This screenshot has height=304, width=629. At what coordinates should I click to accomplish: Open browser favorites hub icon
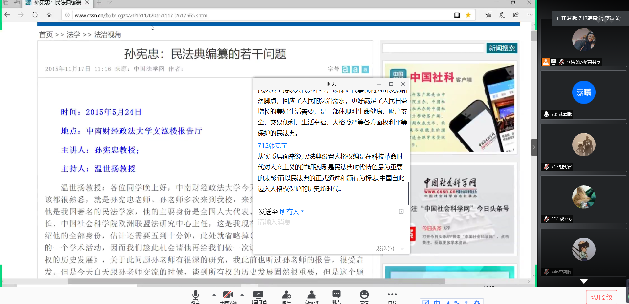coord(488,15)
